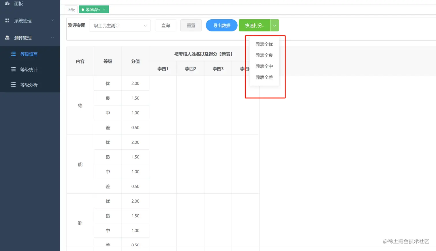Click the 测评专题 field label
Viewport: 436px width, 251px height.
click(x=77, y=25)
